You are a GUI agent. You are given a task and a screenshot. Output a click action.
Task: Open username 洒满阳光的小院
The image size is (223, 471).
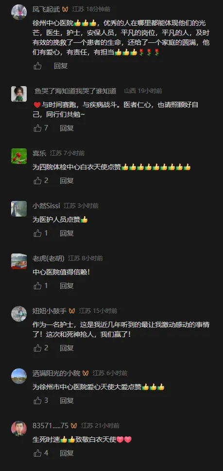tap(56, 373)
